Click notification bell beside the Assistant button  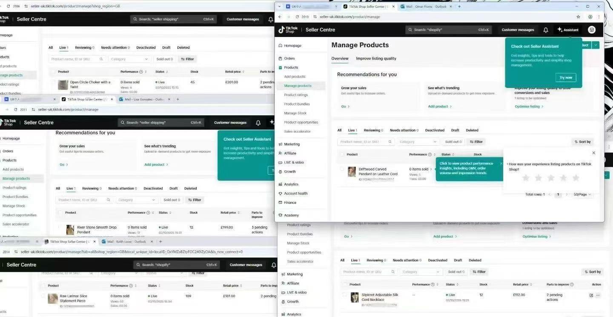click(x=546, y=30)
